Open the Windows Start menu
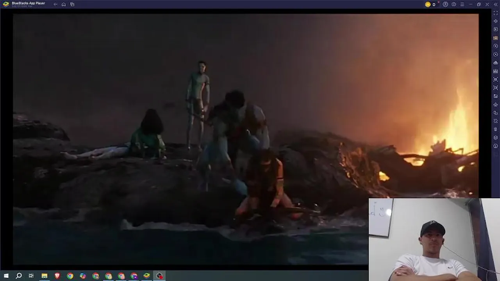This screenshot has height=281, width=500. tap(6, 276)
